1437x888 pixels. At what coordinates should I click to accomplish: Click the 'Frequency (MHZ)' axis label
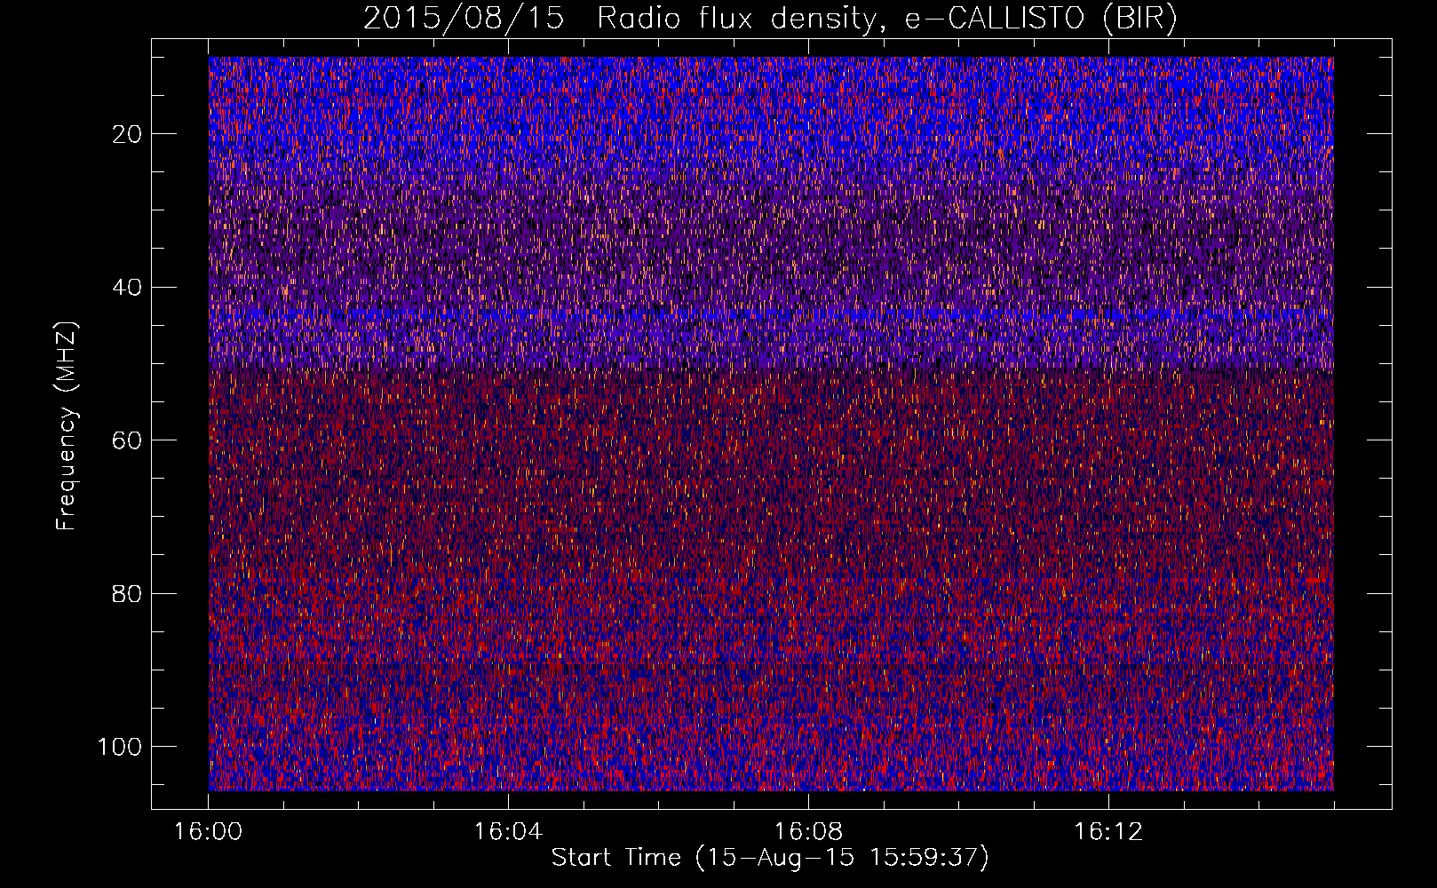[x=67, y=425]
